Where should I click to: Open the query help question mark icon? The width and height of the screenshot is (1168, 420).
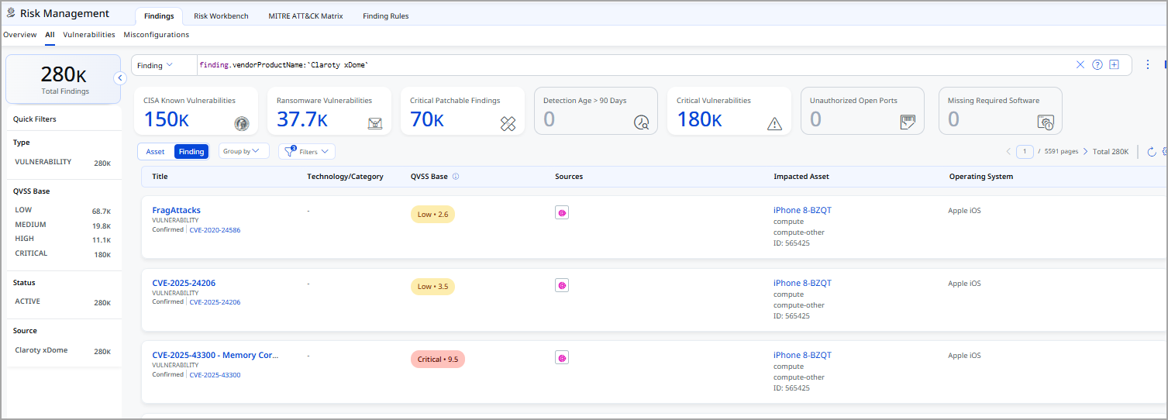[x=1097, y=65]
